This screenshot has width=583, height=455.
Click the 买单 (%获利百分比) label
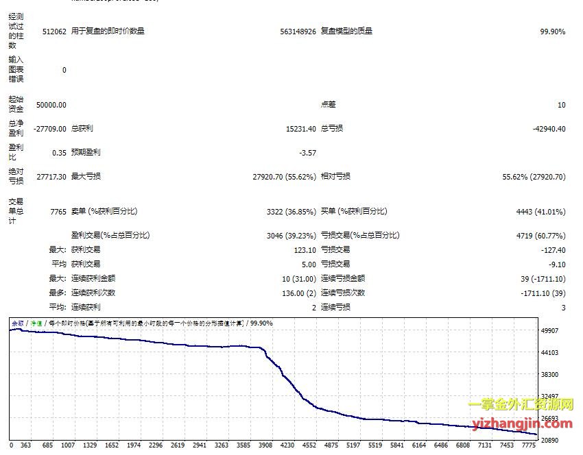354,211
